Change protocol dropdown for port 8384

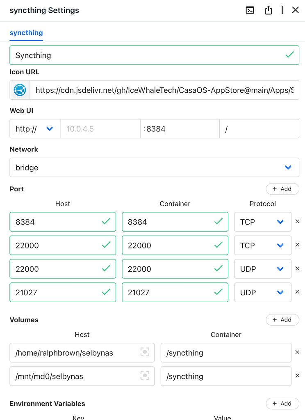262,222
